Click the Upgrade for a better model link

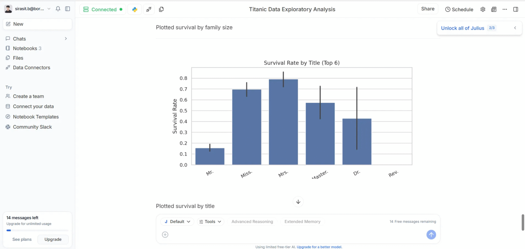coord(319,247)
